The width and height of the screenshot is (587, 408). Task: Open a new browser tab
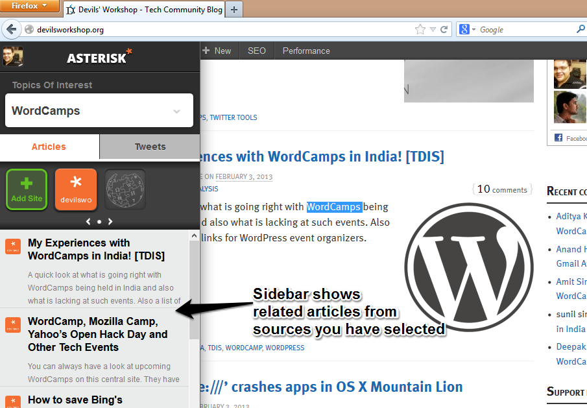tap(234, 10)
